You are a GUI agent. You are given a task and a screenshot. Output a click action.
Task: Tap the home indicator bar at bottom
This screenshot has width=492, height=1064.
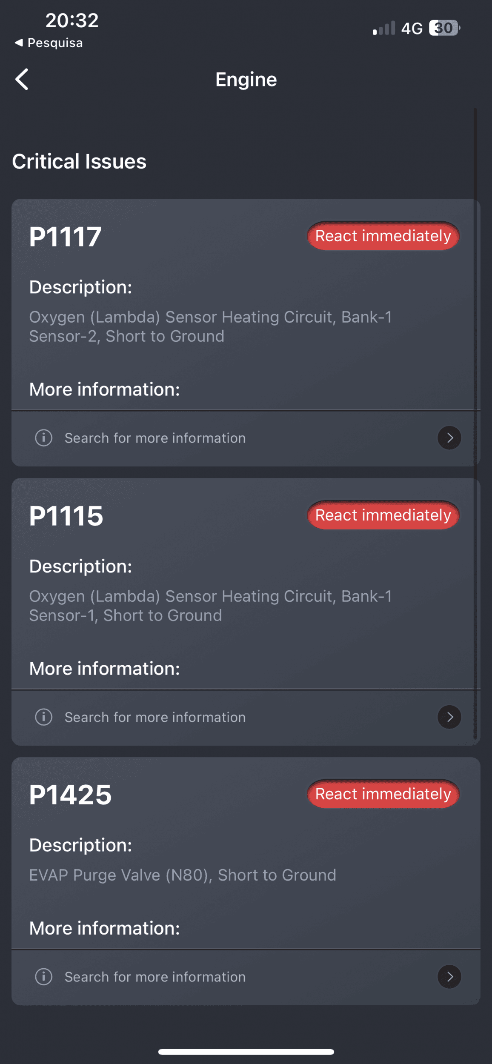tap(246, 1052)
